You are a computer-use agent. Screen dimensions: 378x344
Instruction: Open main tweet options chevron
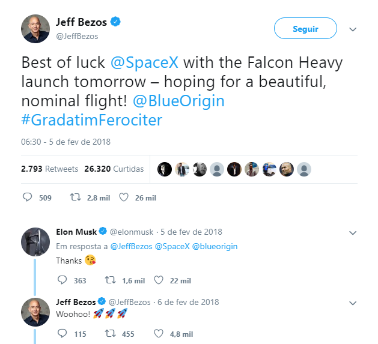click(x=353, y=29)
